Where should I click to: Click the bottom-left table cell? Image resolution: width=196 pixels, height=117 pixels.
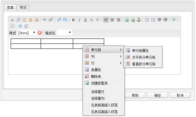(26, 46)
